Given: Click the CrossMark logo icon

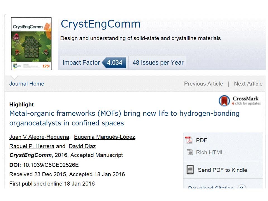Looking at the screenshot, I should click(x=224, y=100).
